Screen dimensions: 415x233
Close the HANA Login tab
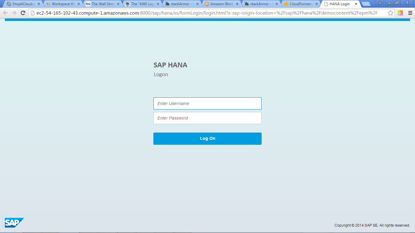pos(356,4)
